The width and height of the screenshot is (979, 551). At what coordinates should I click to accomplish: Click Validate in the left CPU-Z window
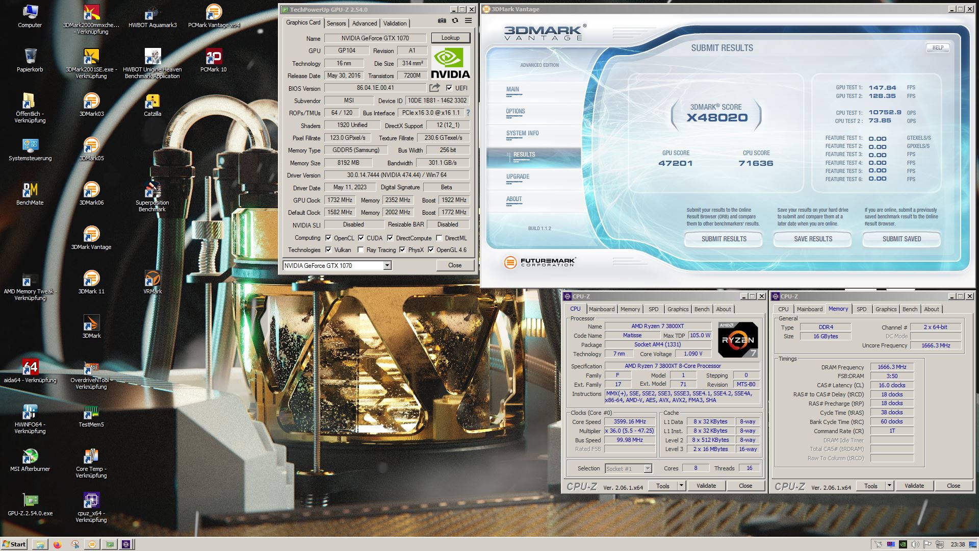pyautogui.click(x=706, y=486)
